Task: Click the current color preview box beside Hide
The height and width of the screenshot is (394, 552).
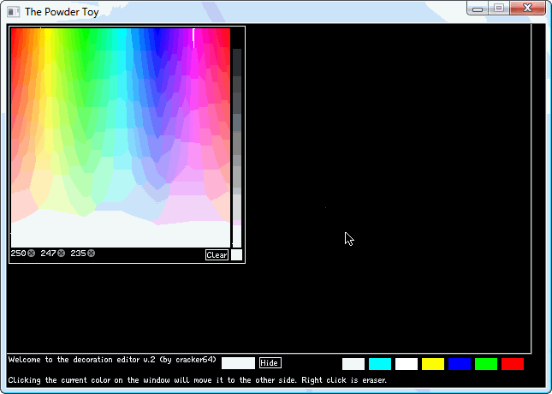Action: 238,363
